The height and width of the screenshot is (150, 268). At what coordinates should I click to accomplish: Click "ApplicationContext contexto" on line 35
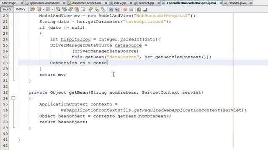pos(75,104)
